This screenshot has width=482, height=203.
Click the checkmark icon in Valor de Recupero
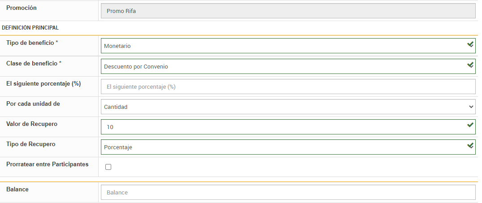coord(470,125)
